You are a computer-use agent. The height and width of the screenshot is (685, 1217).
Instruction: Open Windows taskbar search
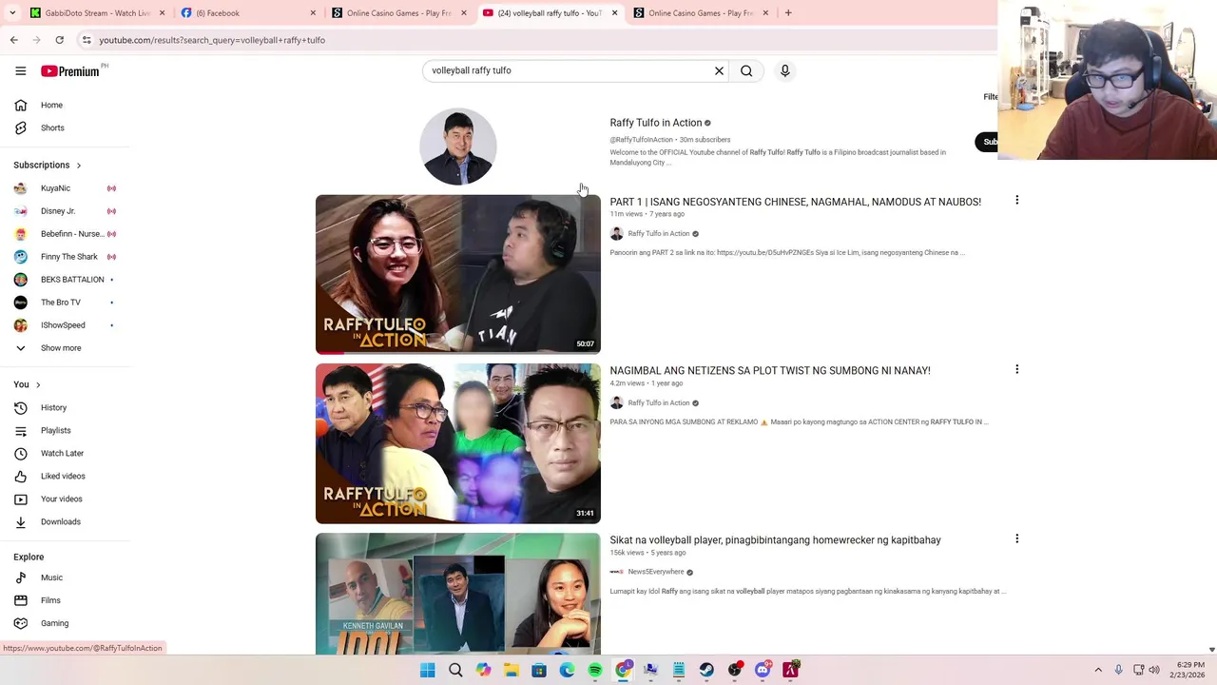pyautogui.click(x=455, y=671)
